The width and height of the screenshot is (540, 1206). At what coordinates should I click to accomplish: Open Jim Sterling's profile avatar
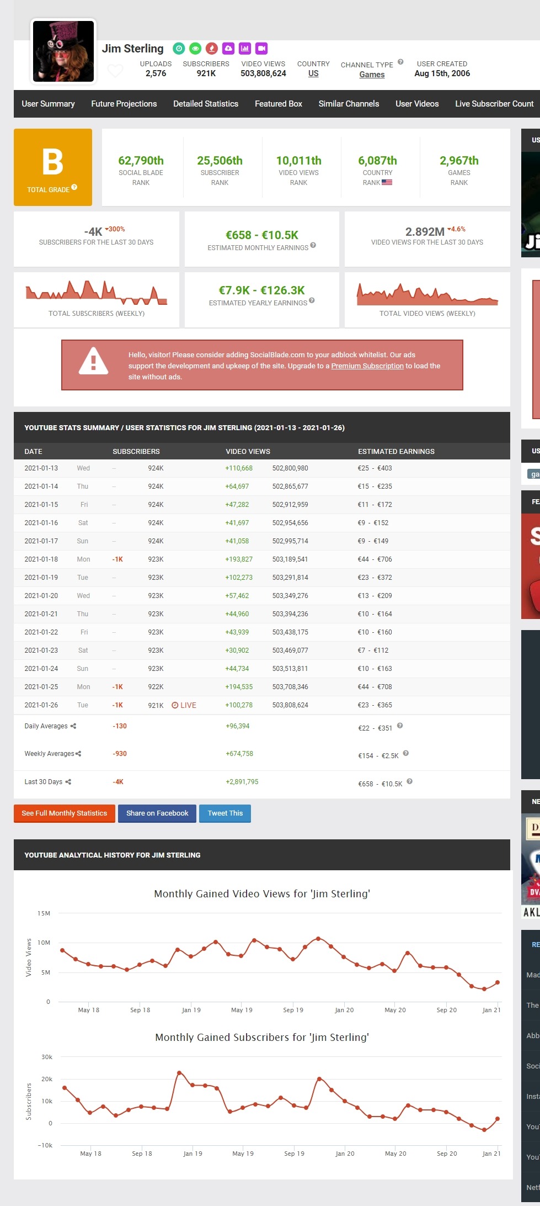[63, 51]
